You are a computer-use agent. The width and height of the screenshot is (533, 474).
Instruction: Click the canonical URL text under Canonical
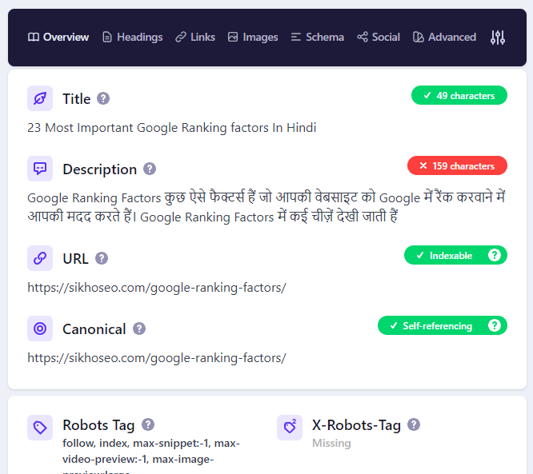click(157, 358)
